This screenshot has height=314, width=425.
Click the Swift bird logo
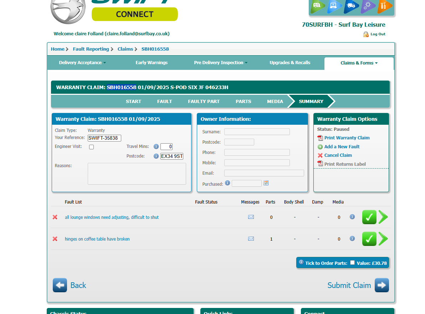pos(68,11)
